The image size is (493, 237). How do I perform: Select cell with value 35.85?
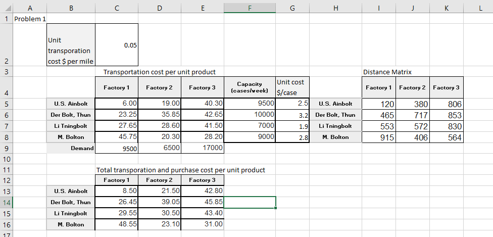160,115
